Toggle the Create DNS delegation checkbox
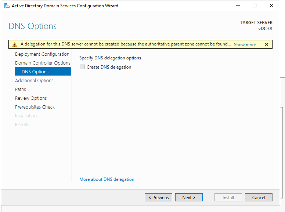285x212 pixels. pyautogui.click(x=82, y=67)
